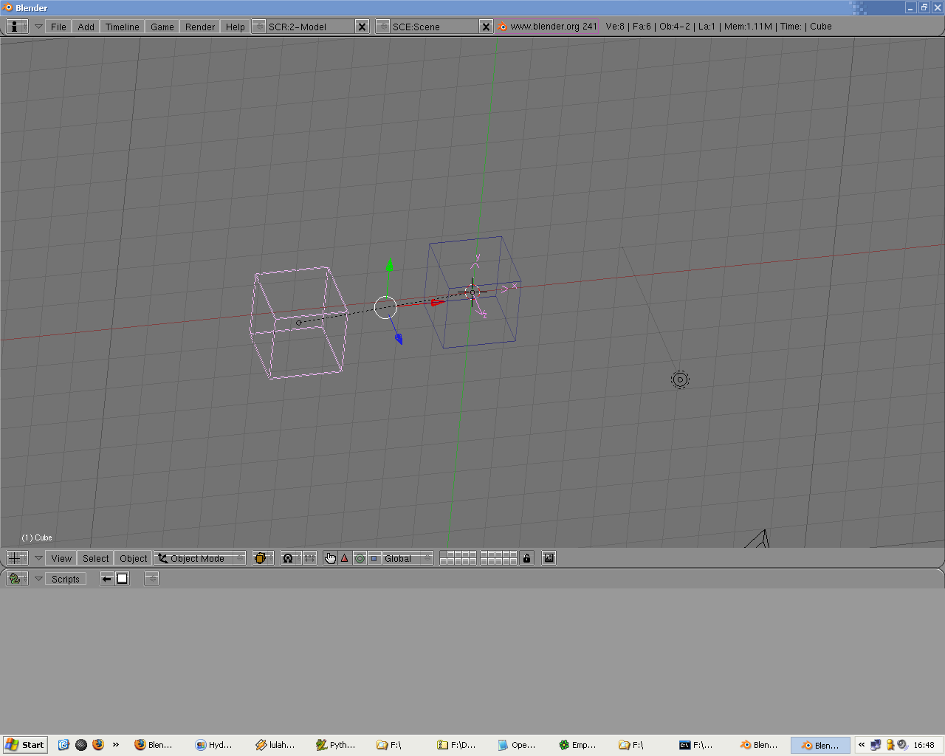Click the green Y-axis manipulator arrow
Screen dimensions: 945x756
tap(389, 266)
